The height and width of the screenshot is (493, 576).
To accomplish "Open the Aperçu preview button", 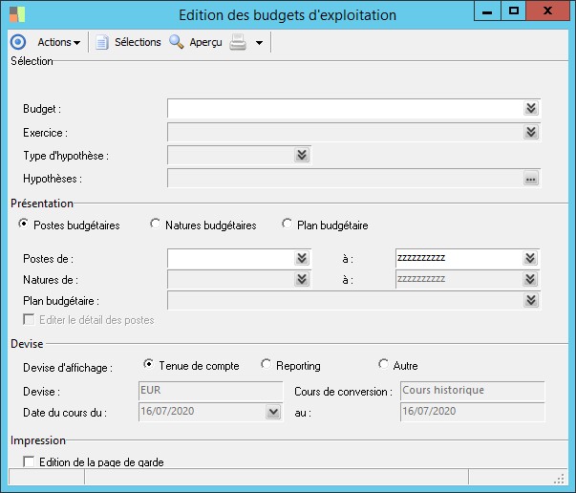I will pyautogui.click(x=205, y=42).
